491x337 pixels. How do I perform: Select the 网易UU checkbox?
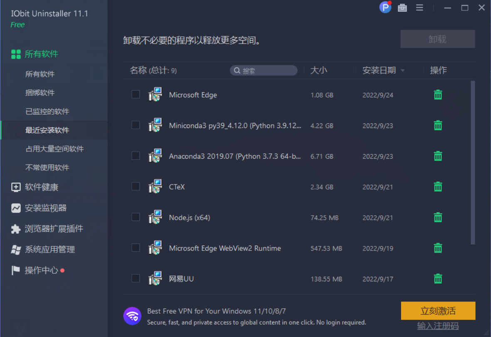click(x=136, y=278)
